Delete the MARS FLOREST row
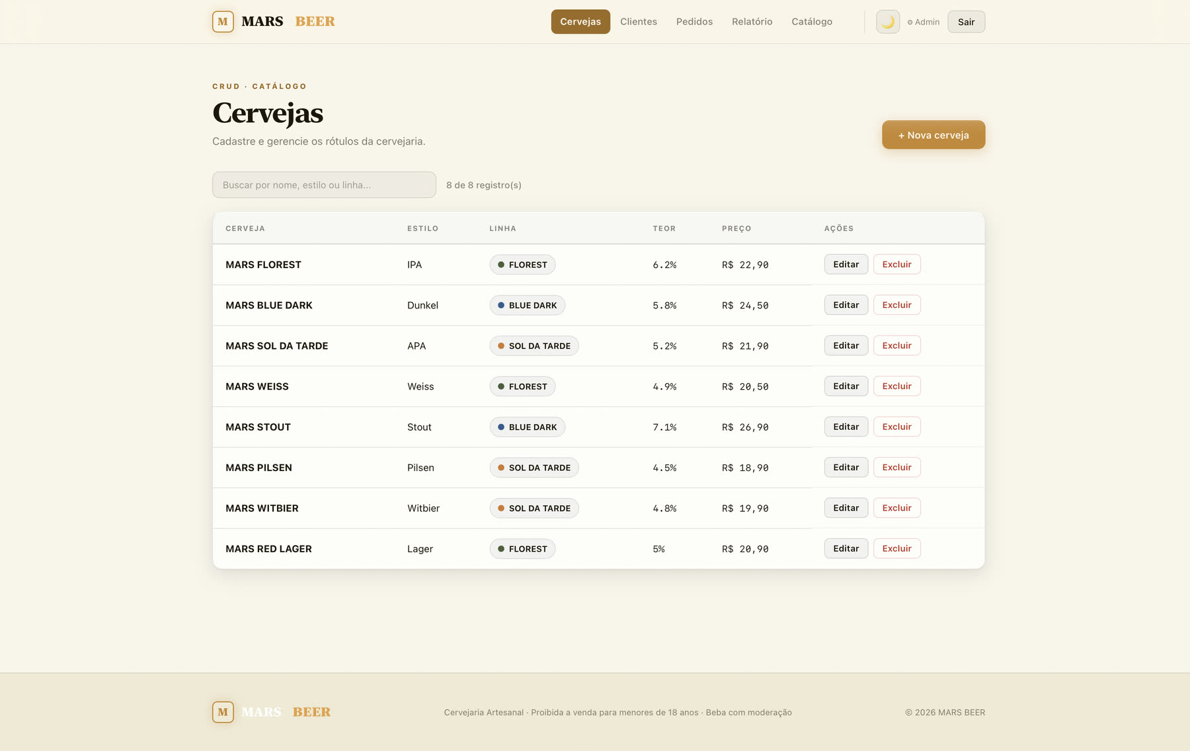1190x751 pixels. [x=896, y=264]
